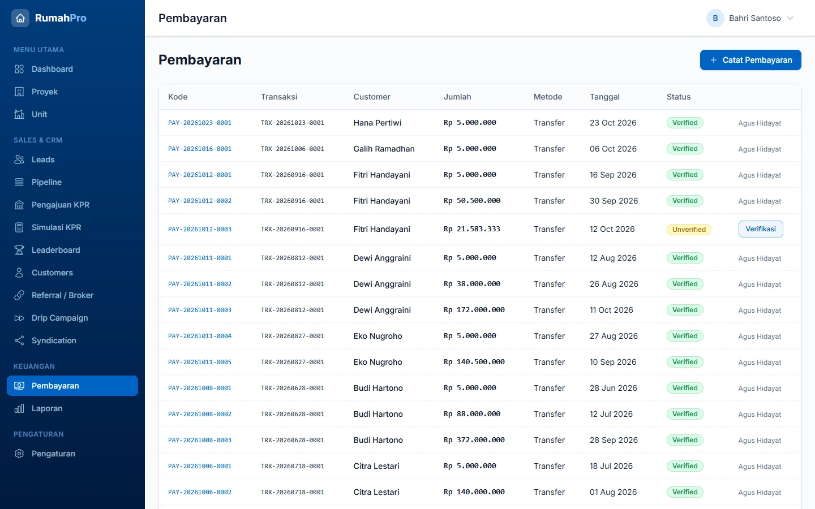Click the date 11 Oct 2026
The image size is (815, 509).
[611, 310]
